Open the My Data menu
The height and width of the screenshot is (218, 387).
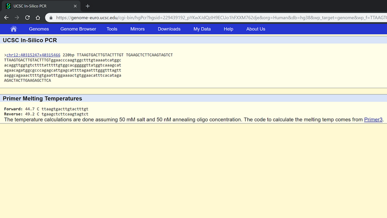(202, 29)
